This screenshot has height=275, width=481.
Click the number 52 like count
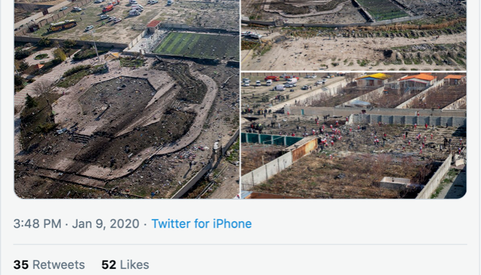point(109,265)
